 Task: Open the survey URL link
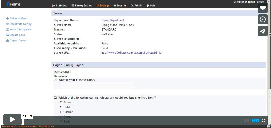click(132, 53)
